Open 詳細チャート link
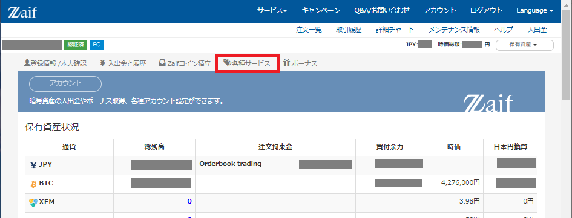572x218 pixels. [x=395, y=30]
